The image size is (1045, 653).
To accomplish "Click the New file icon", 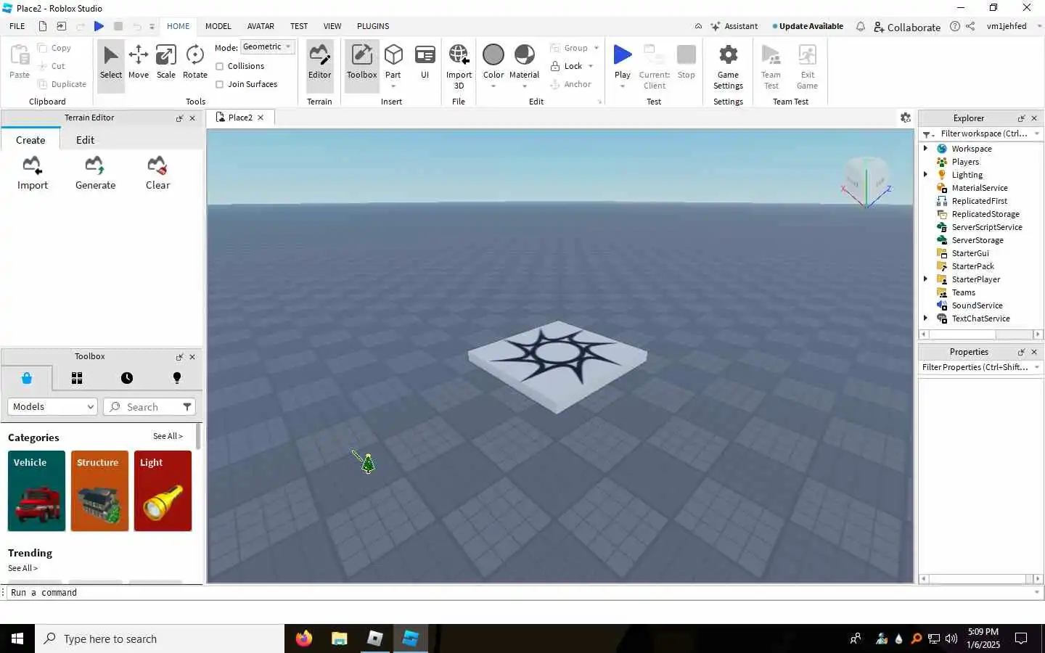I will 42,26.
